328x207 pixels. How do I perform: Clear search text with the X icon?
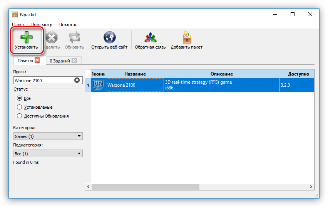(x=77, y=80)
